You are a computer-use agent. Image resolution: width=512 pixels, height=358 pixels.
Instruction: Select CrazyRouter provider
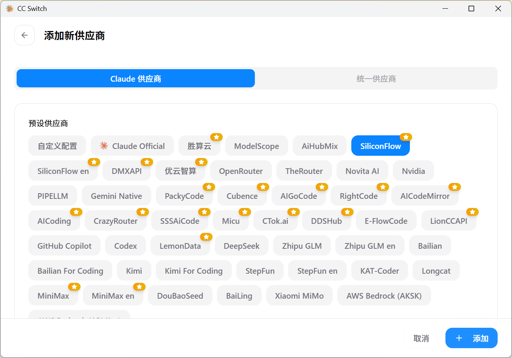[x=116, y=220]
